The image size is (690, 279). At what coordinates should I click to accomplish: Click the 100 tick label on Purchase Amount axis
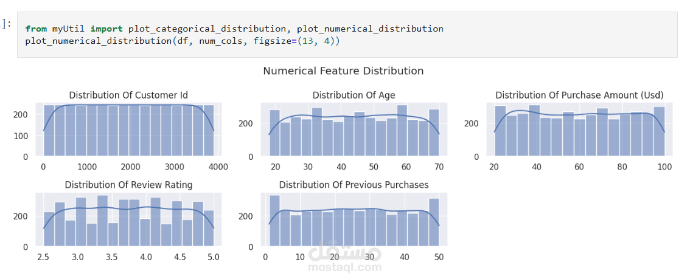664,167
